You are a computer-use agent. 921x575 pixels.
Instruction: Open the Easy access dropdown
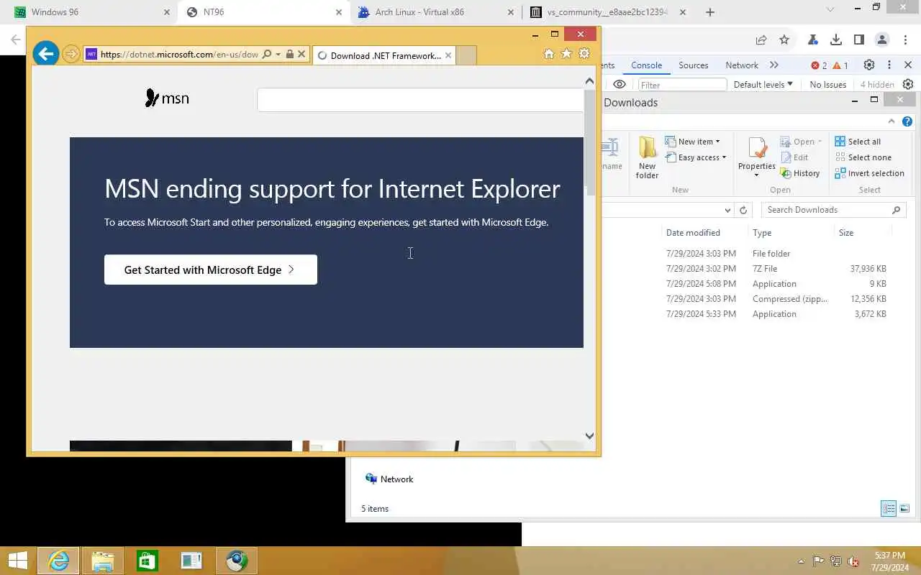click(x=696, y=157)
